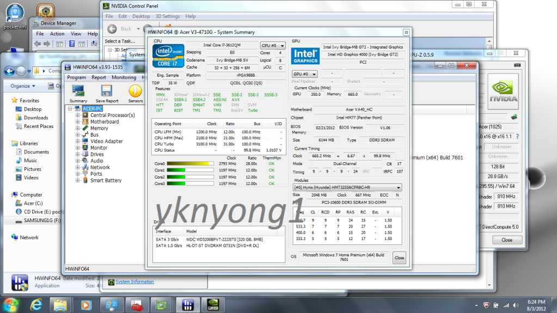
Task: Select Central Processor(s) in HWiNFO tree
Action: pyautogui.click(x=112, y=115)
